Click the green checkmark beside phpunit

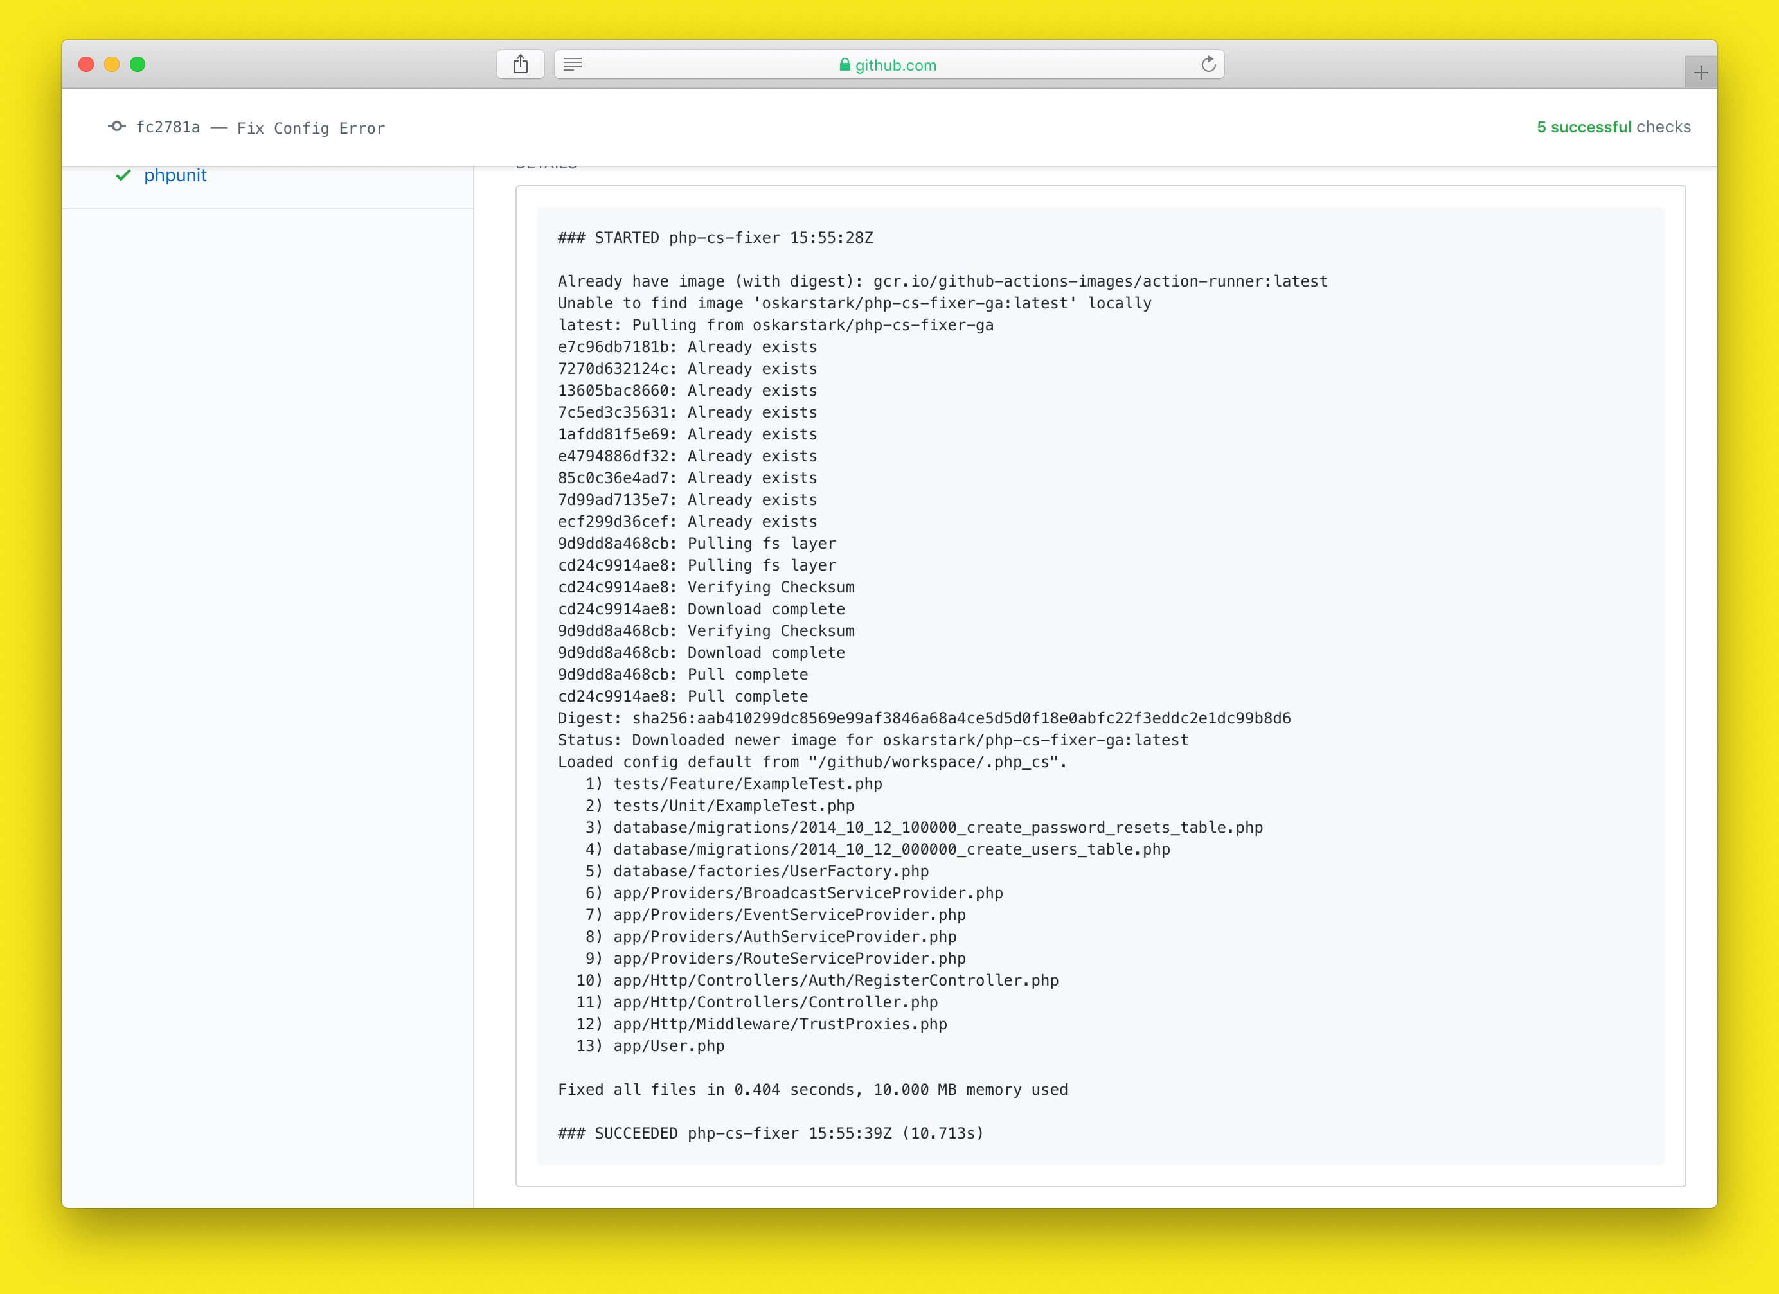[x=122, y=175]
